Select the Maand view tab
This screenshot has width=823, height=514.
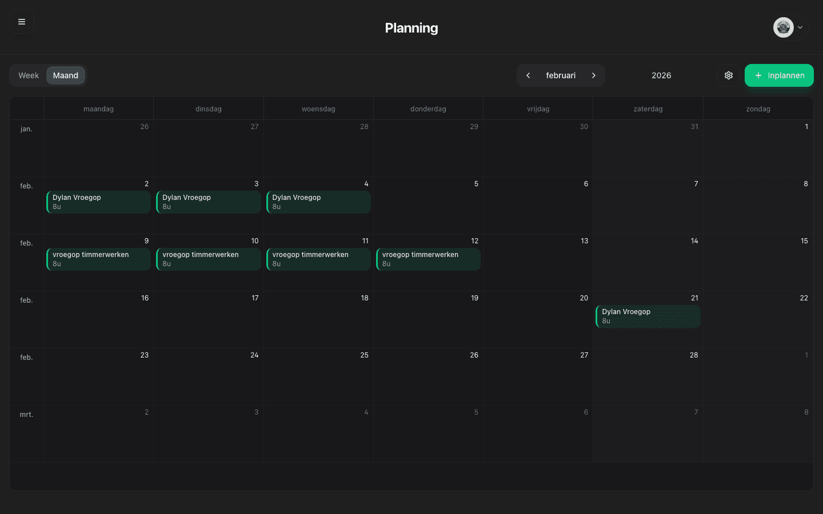coord(66,75)
